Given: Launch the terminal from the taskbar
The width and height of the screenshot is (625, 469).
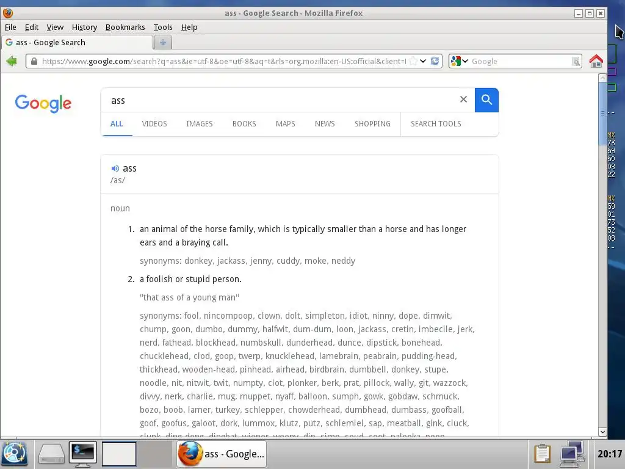Looking at the screenshot, I should 82,454.
